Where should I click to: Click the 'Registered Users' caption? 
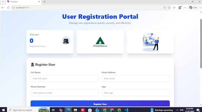[x=37, y=46]
